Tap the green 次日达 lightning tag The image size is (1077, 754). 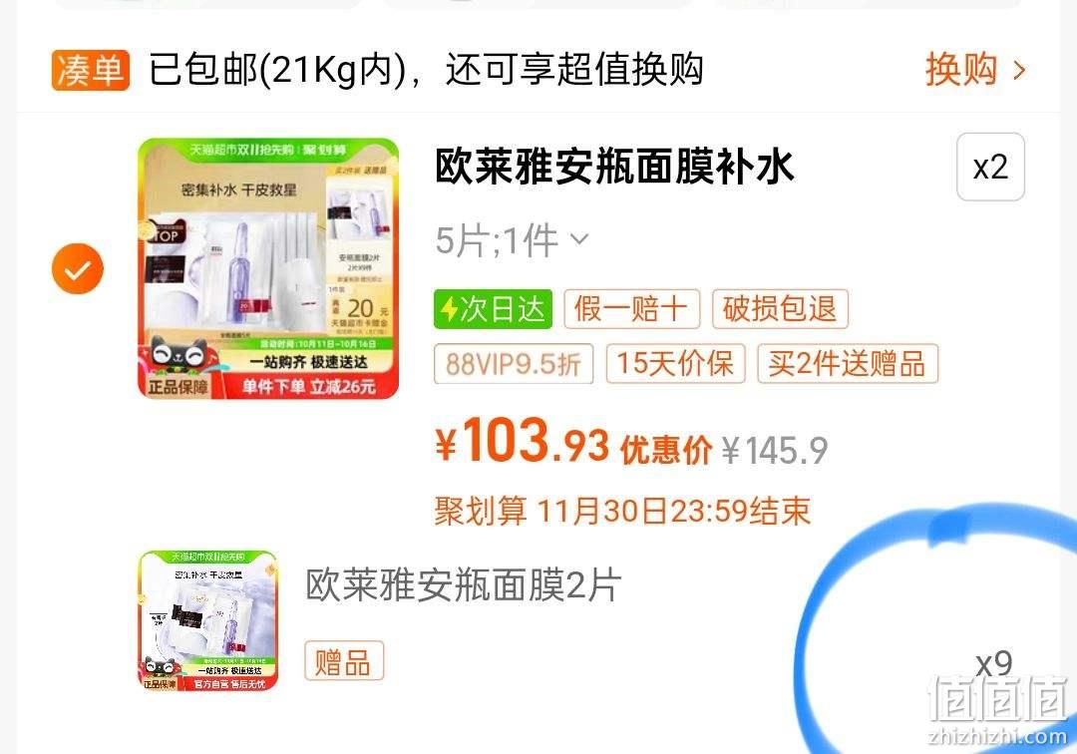click(x=493, y=309)
